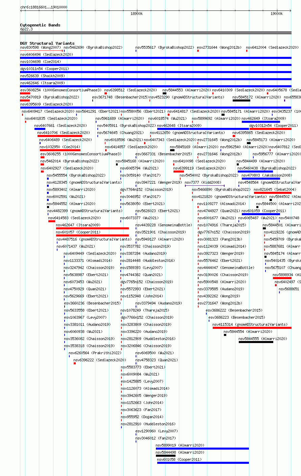Click the nsv6412004 (Sedlazeck2020) label
The image size is (301, 476).
coord(272,47)
